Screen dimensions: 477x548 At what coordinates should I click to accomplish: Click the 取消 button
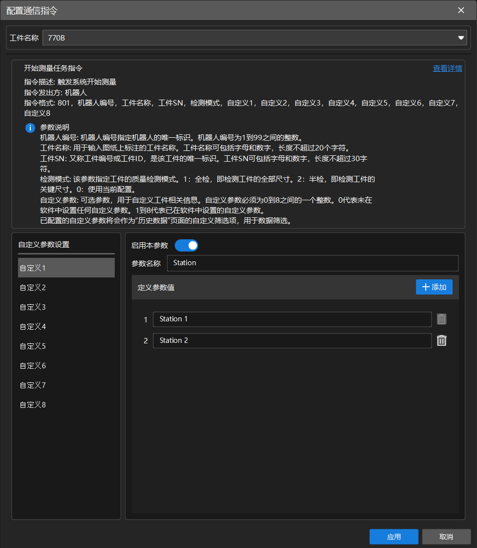[445, 536]
